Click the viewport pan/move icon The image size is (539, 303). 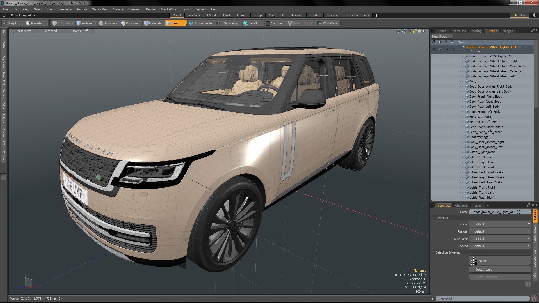[x=398, y=31]
